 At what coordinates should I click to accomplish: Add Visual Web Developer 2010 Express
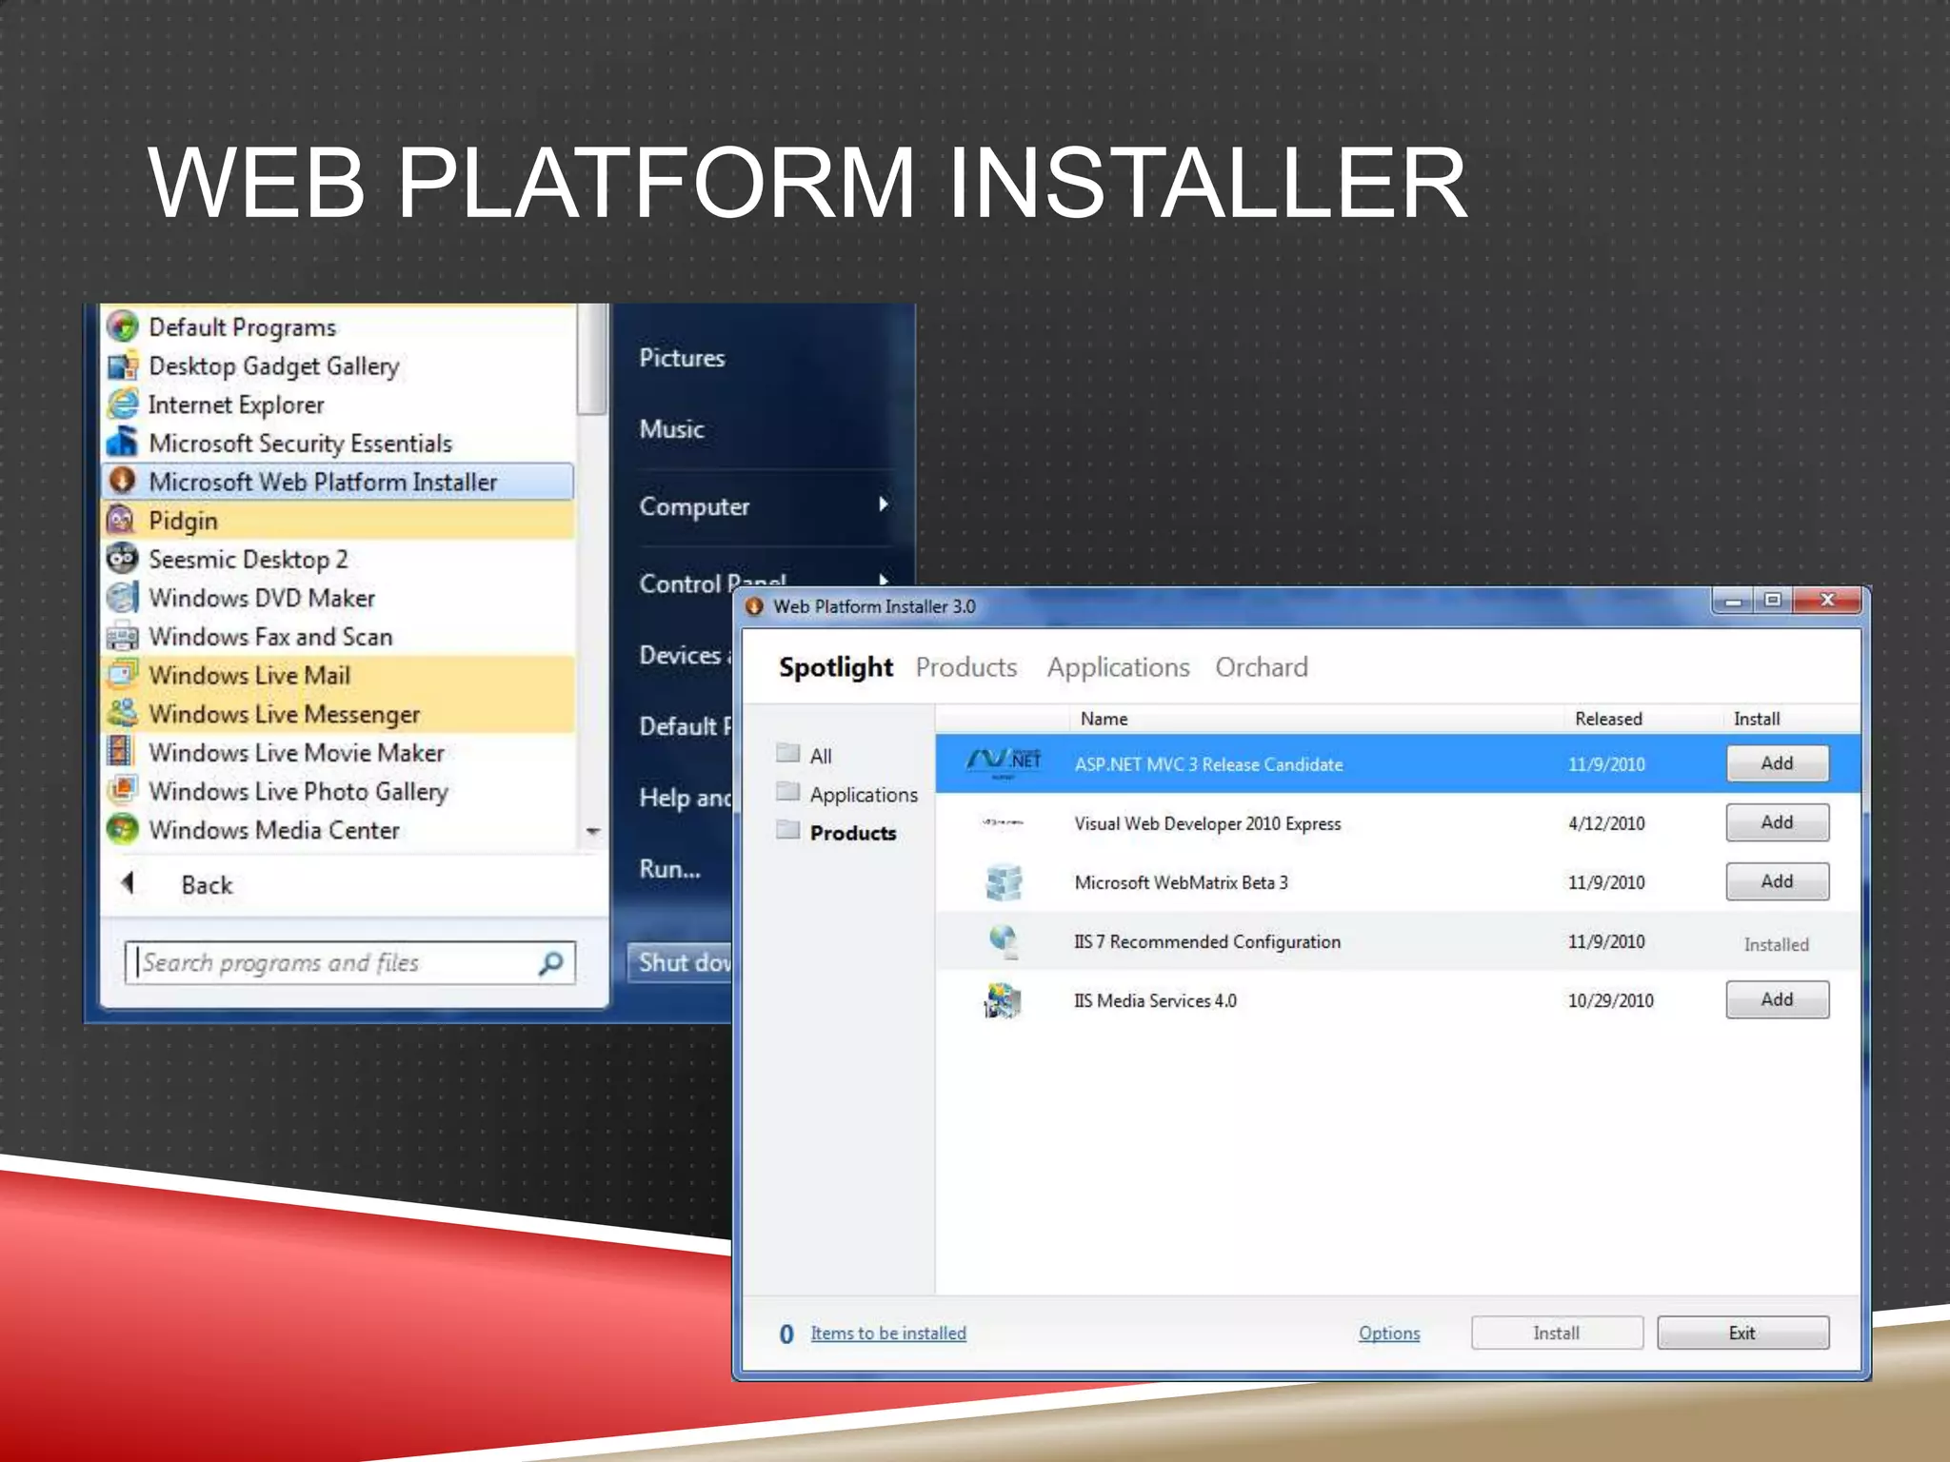(1776, 822)
